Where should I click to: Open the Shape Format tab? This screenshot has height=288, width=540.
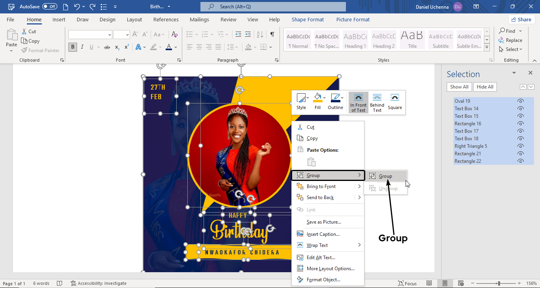pos(308,20)
